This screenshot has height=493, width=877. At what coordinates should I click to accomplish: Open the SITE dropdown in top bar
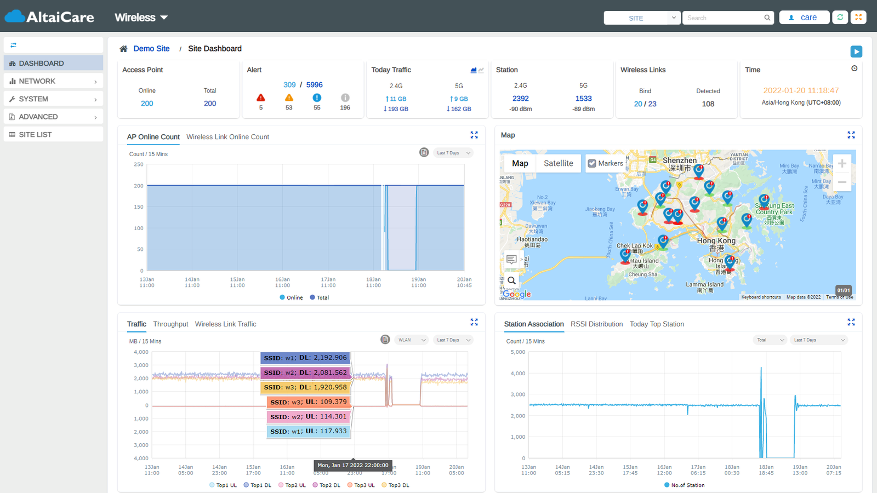coord(642,18)
